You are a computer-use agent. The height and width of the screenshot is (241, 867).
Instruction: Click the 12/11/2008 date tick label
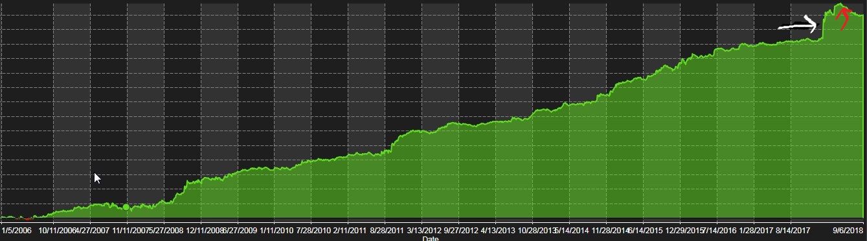click(x=205, y=230)
